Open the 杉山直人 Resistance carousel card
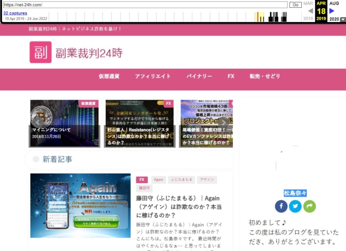The image size is (346, 251). click(139, 123)
